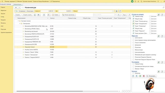Open the Маркетинг section in the sidebar
Viewport: 165px width, 93px height.
coord(3,10)
